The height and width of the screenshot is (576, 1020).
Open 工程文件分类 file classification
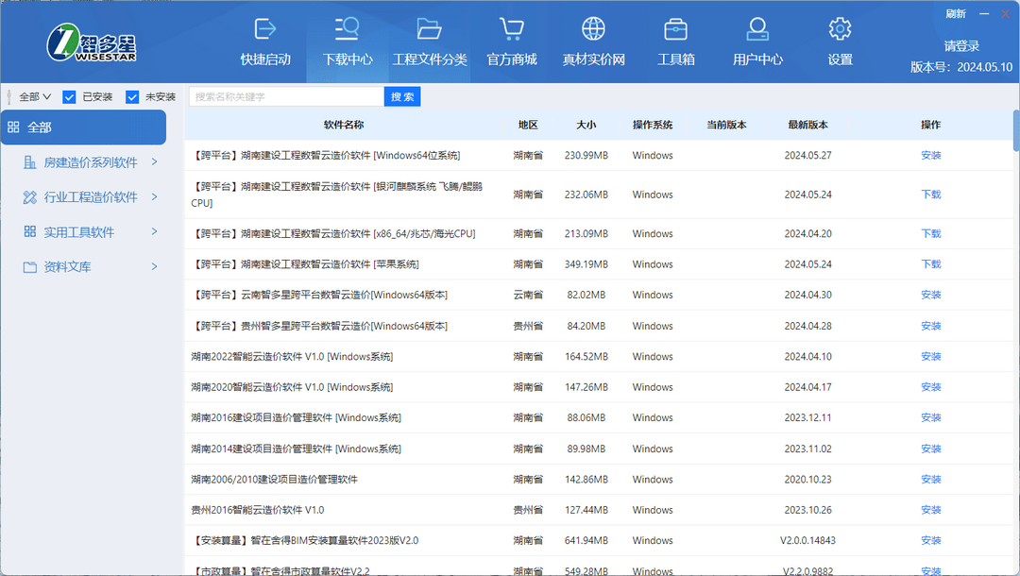coord(429,42)
